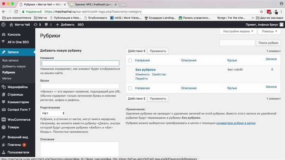This screenshot has width=285, height=160.
Task: Click the browser bookmark star icon
Action: [x=261, y=11]
